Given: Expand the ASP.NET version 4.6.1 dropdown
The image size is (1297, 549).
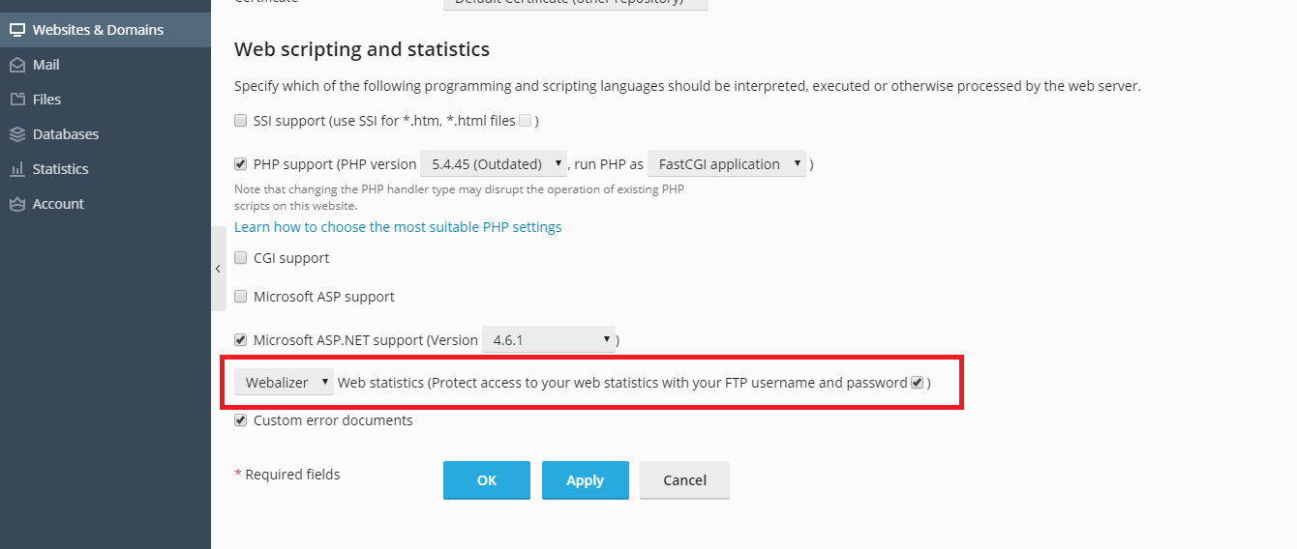Looking at the screenshot, I should point(549,340).
